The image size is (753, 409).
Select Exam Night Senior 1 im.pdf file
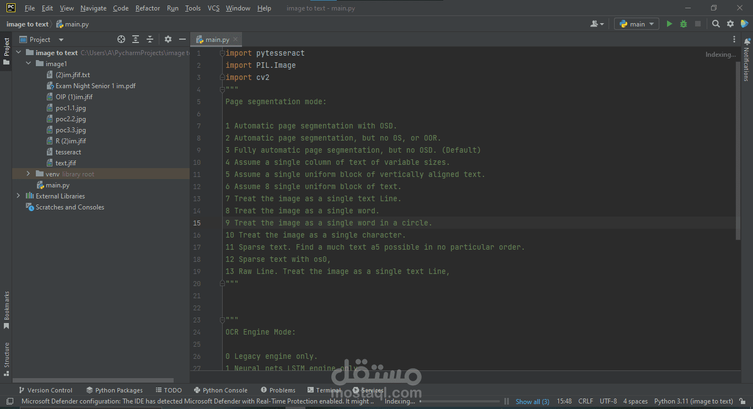91,86
